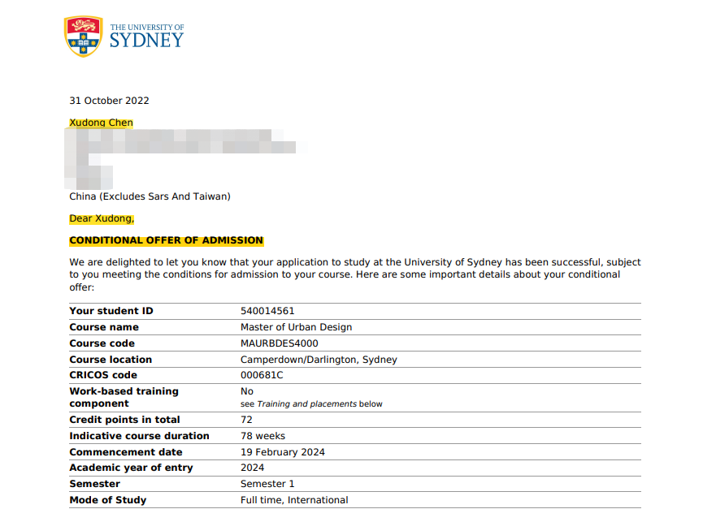Click the student ID value 540014561
This screenshot has width=703, height=509.
267,311
